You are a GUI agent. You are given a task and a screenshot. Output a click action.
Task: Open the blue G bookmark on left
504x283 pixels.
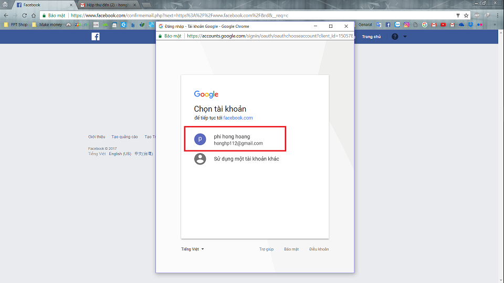coord(124,25)
